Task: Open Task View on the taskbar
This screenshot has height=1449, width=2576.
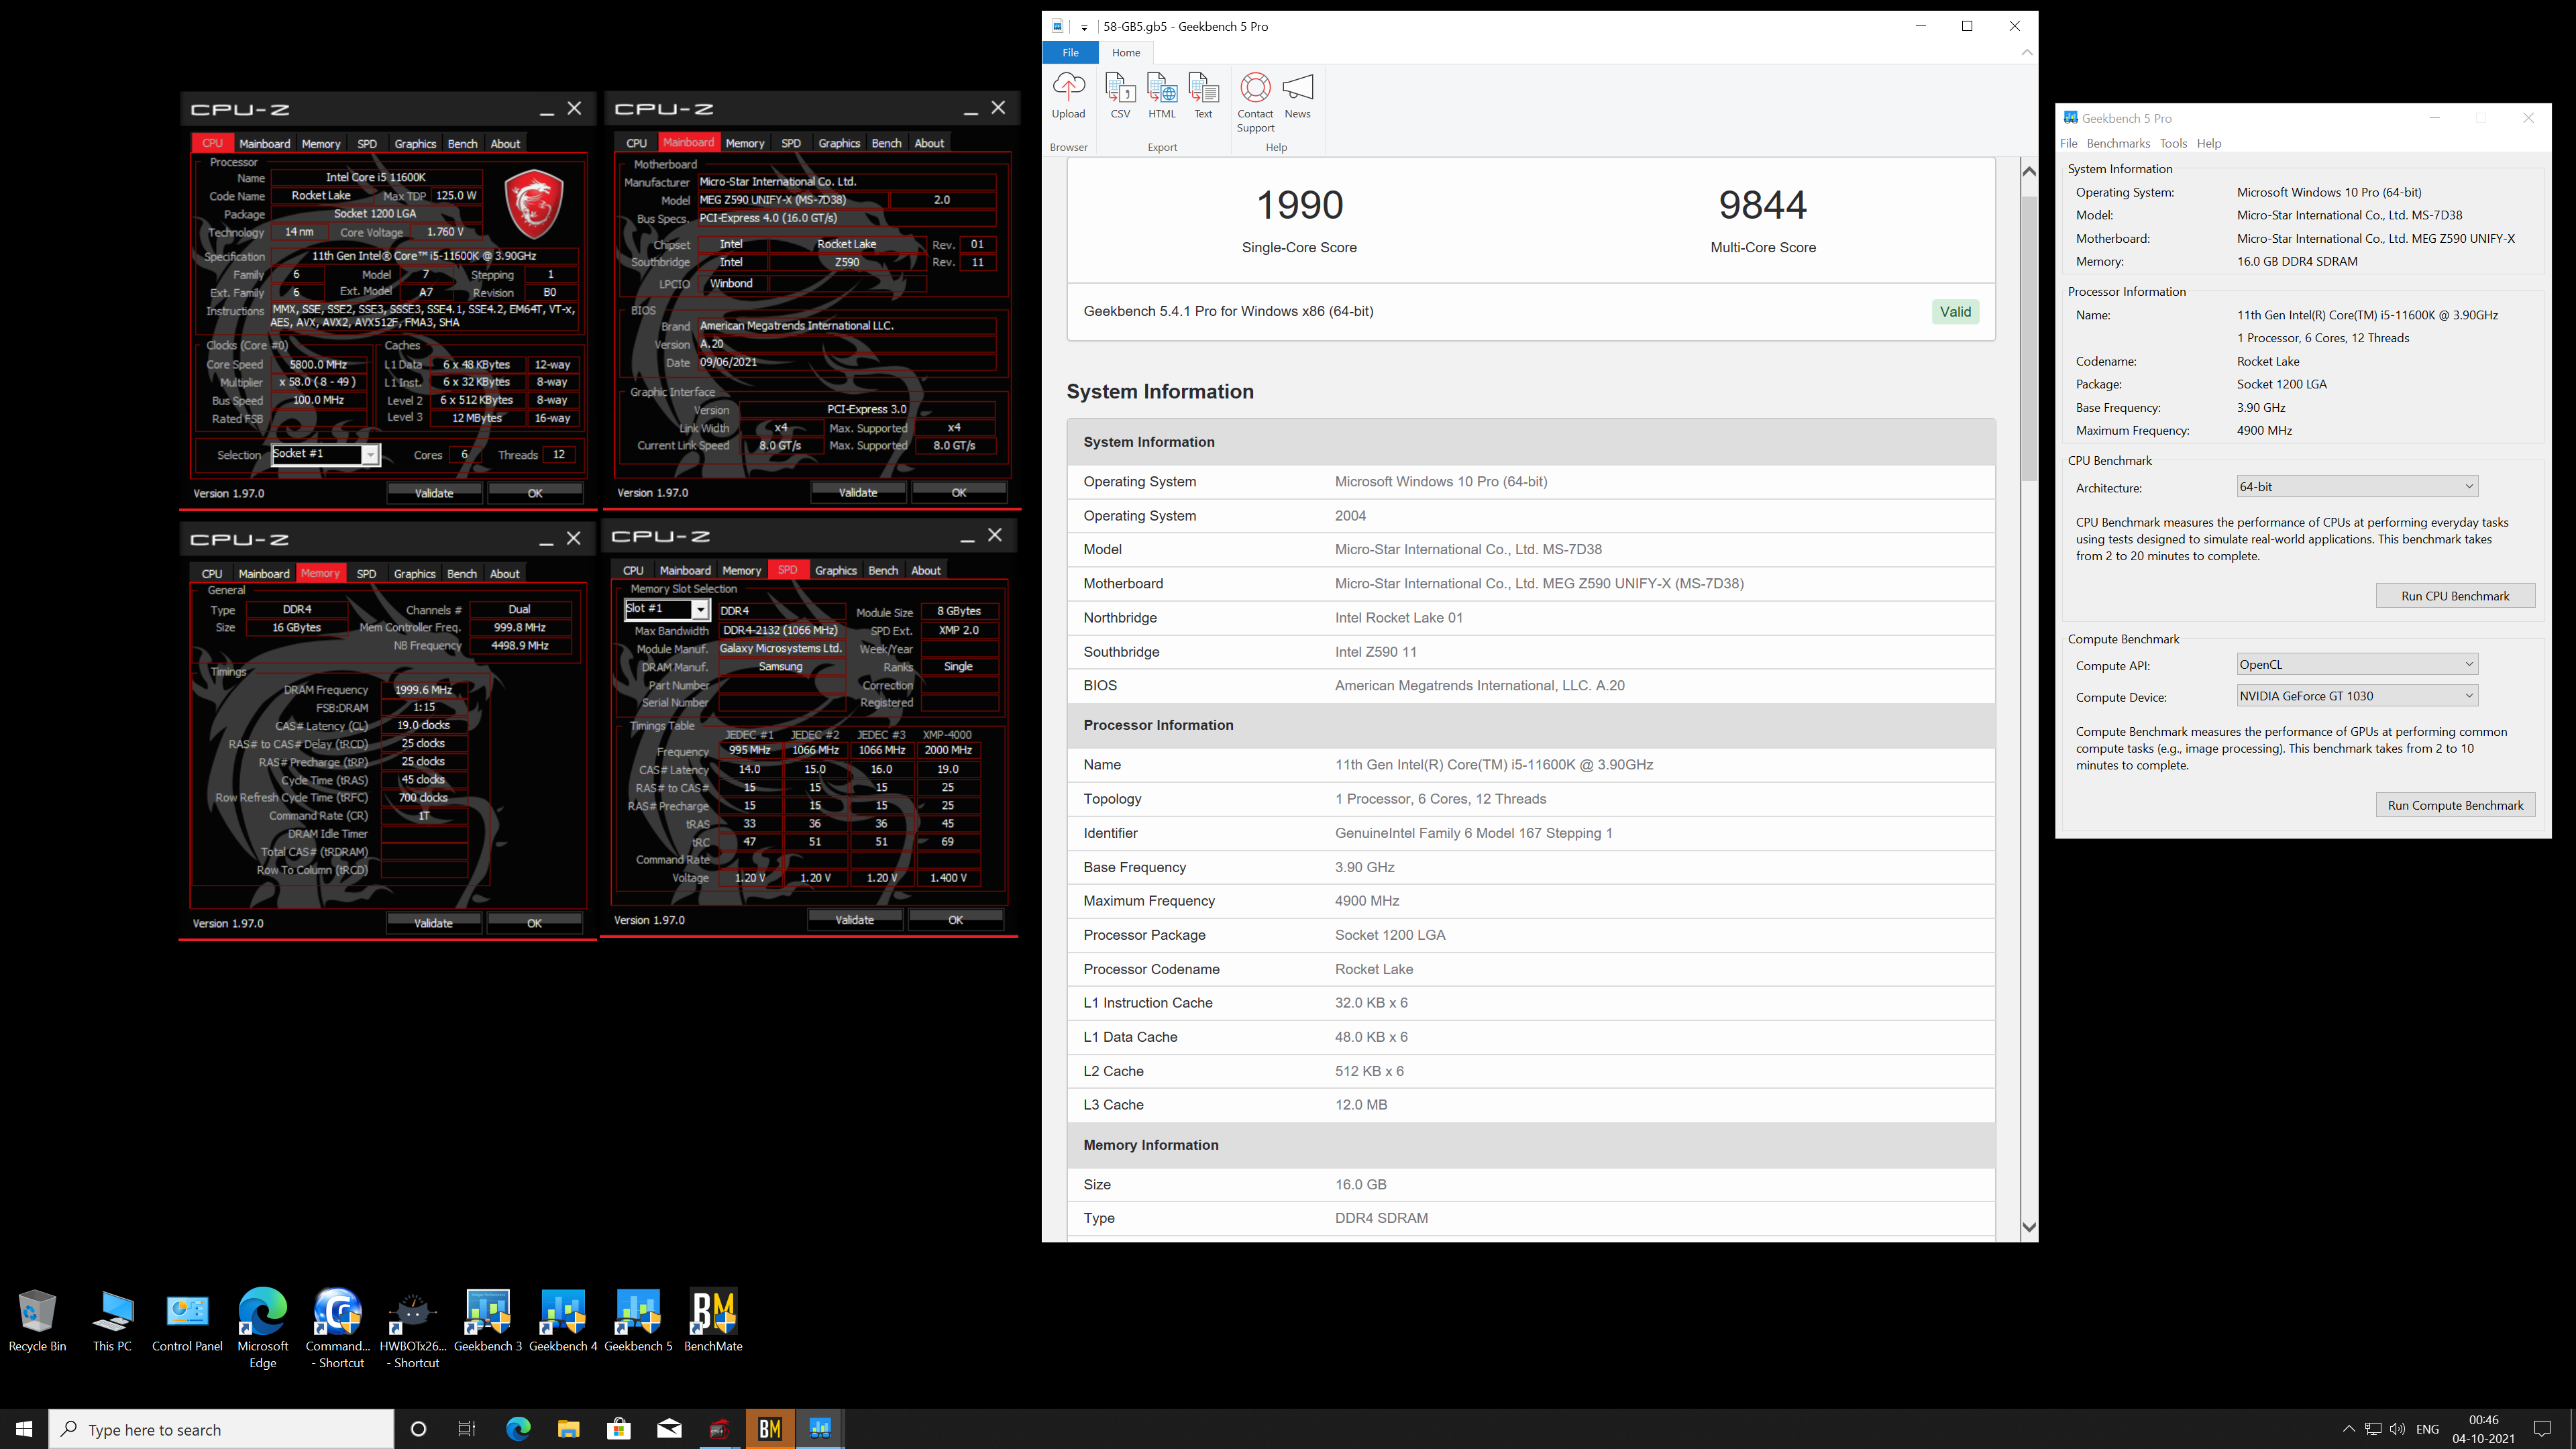Action: (x=467, y=1429)
